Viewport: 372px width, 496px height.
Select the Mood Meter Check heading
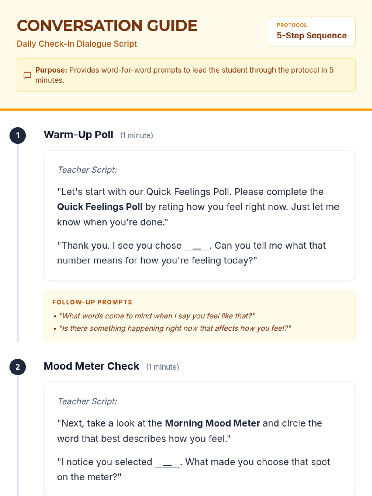tap(91, 366)
